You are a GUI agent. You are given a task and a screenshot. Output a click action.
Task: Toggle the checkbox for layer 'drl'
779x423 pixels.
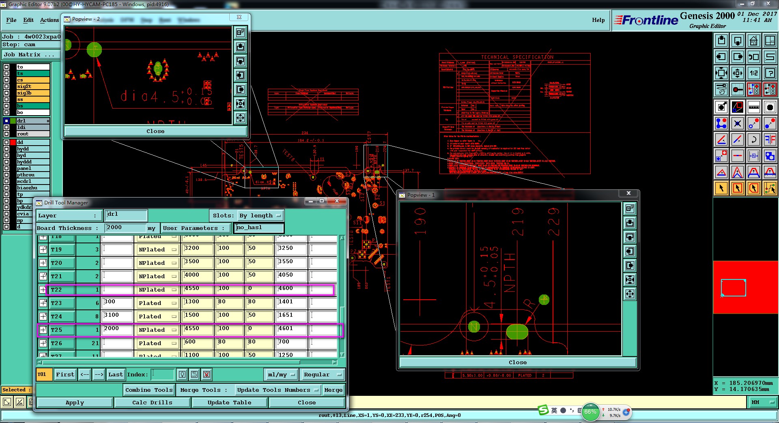[6, 121]
